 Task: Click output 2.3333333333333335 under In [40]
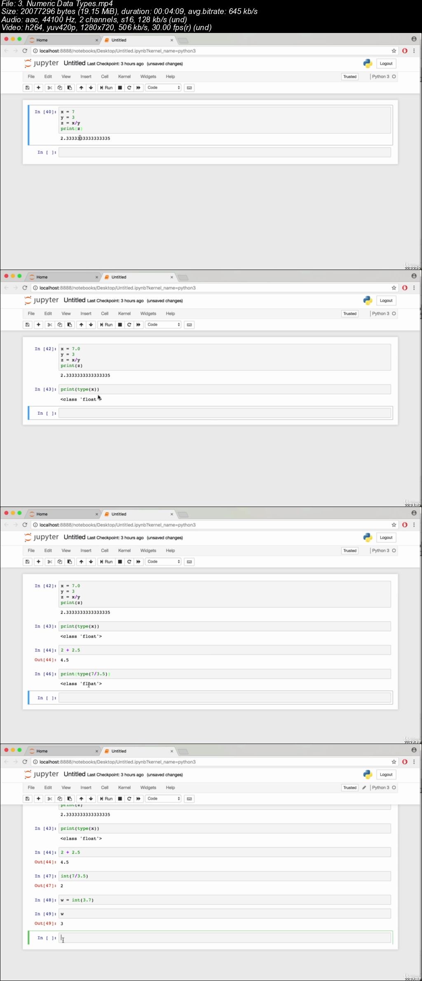tap(85, 138)
